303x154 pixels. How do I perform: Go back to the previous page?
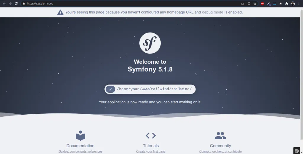[x=4, y=4]
